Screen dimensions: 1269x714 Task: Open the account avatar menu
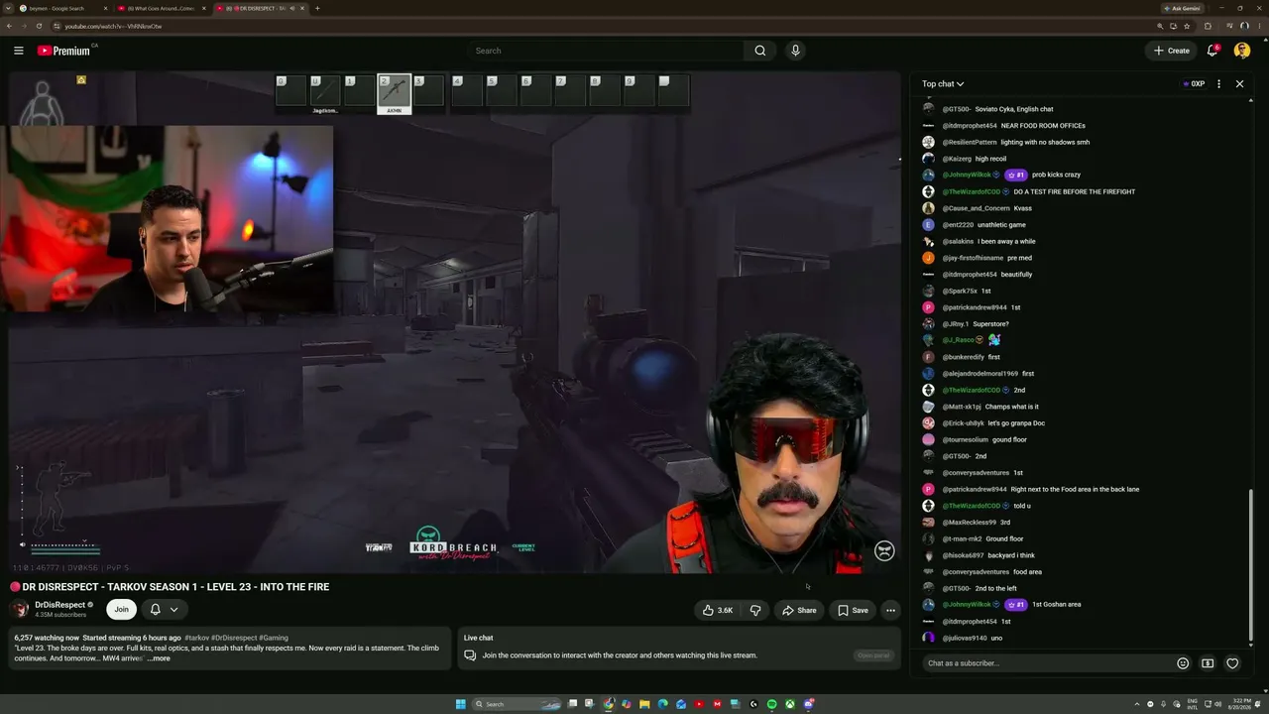pyautogui.click(x=1242, y=51)
